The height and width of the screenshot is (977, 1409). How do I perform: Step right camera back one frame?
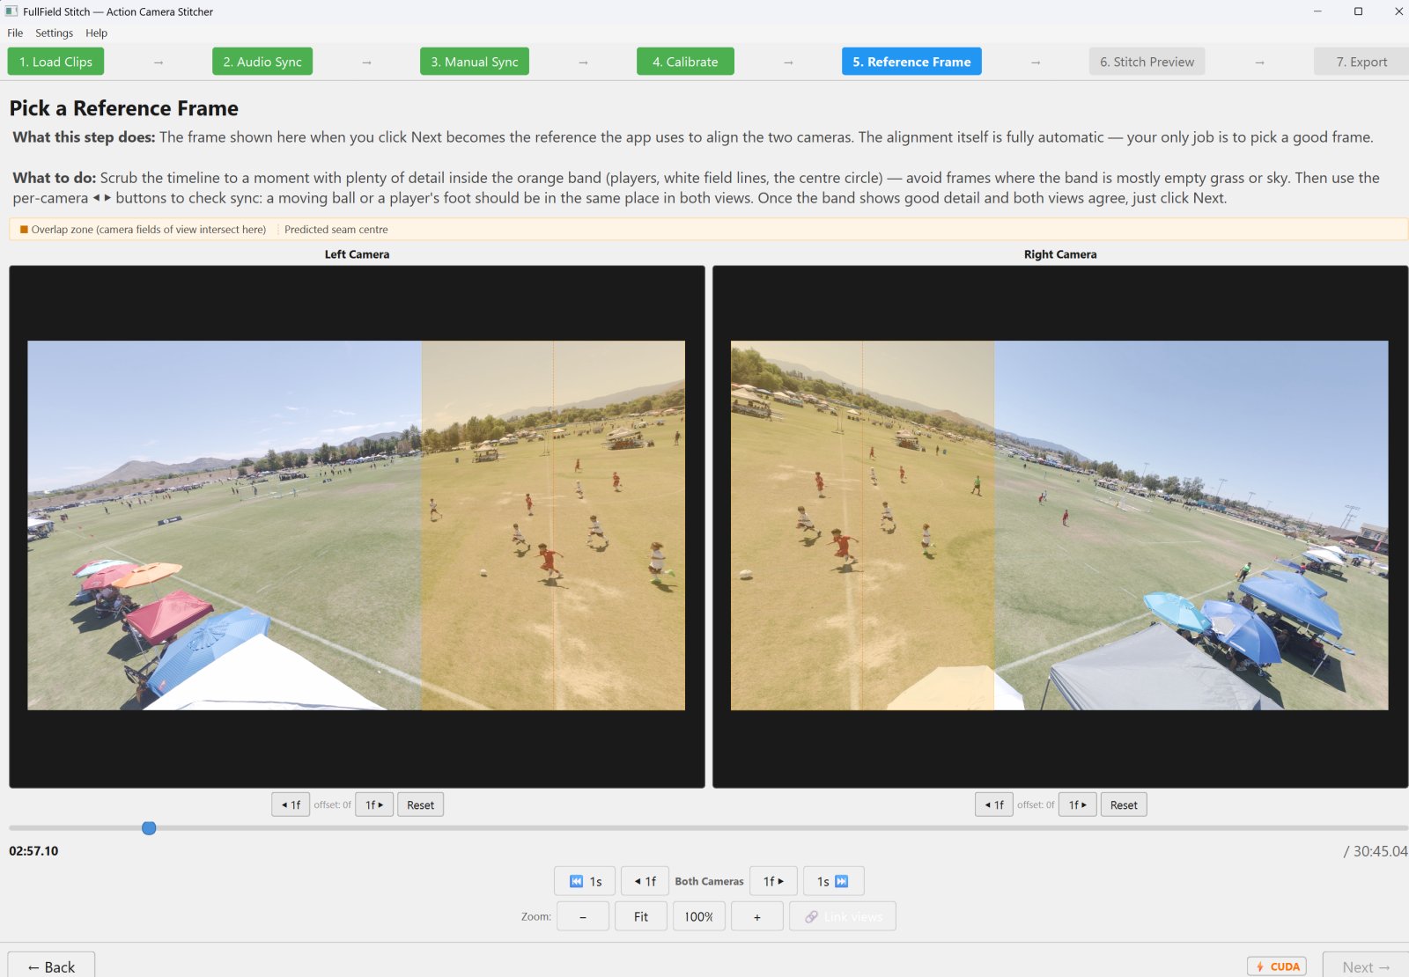[x=994, y=804]
